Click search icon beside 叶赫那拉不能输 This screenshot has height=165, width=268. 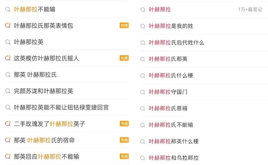click(x=8, y=9)
